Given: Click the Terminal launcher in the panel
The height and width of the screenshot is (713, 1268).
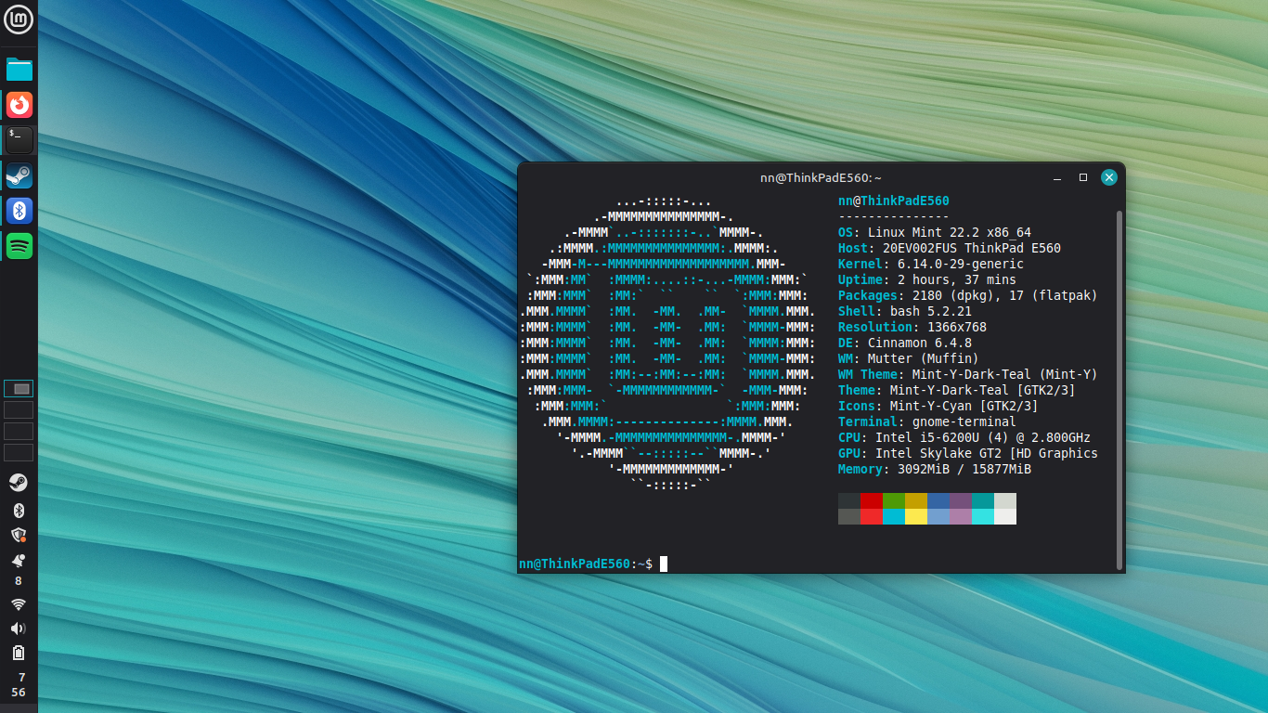Looking at the screenshot, I should pyautogui.click(x=19, y=140).
